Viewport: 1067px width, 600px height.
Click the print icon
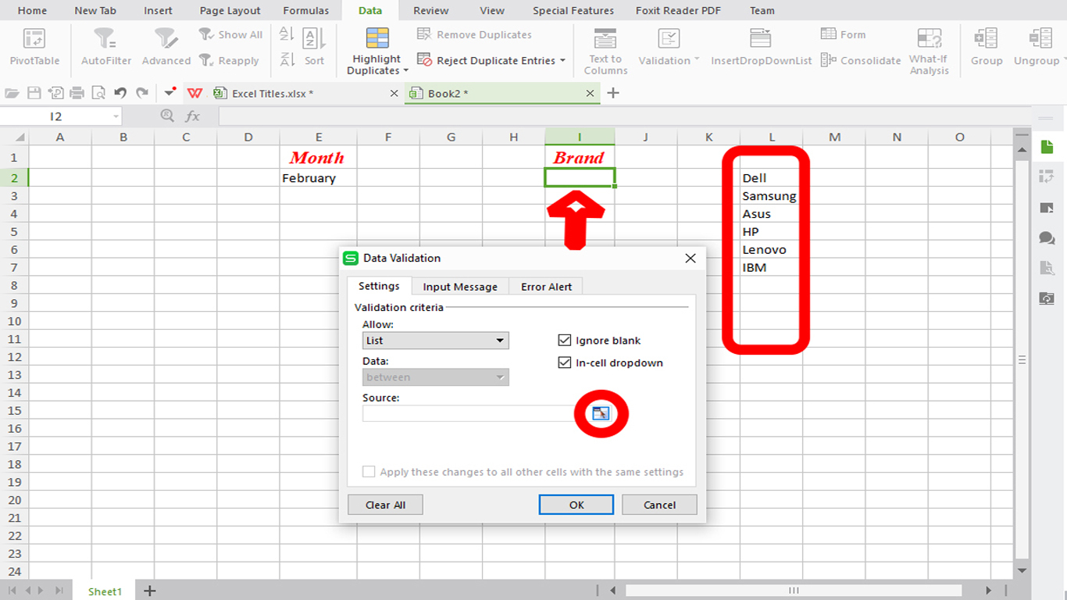(77, 93)
